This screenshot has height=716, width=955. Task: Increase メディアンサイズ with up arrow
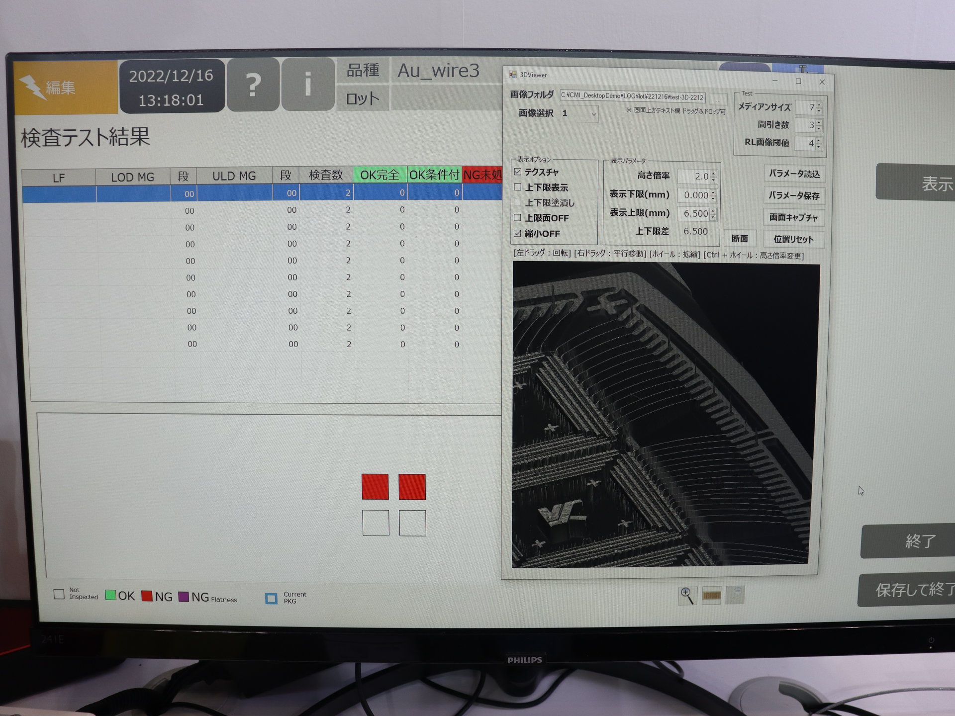click(819, 104)
